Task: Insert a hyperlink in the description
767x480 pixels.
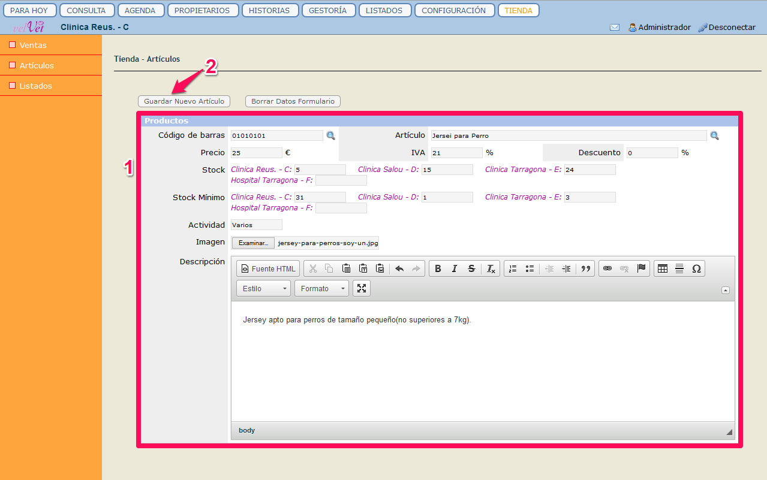Action: point(607,268)
